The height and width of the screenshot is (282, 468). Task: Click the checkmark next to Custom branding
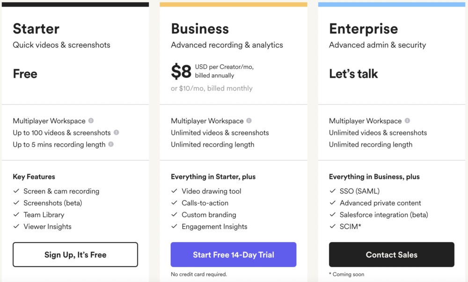pos(174,215)
